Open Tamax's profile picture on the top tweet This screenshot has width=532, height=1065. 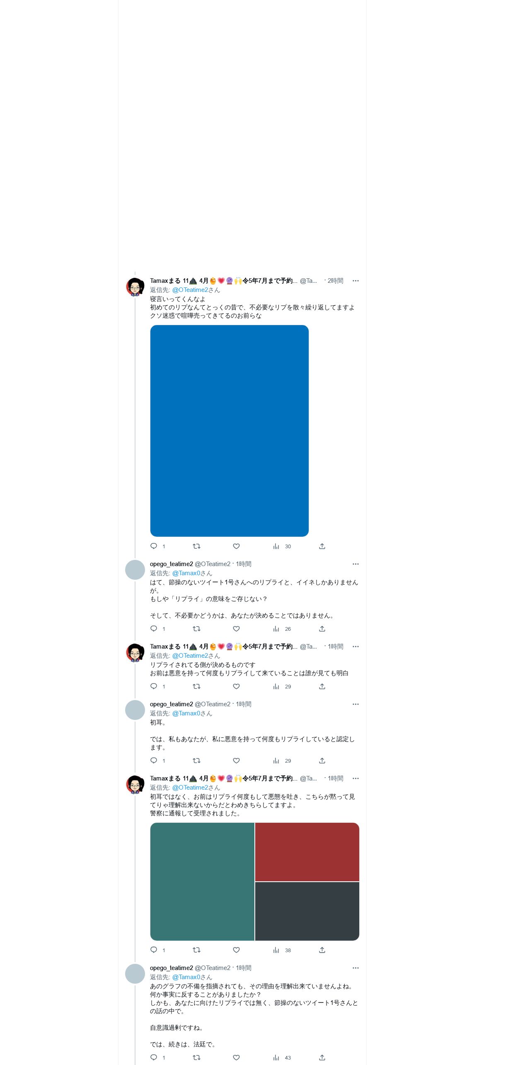tap(135, 287)
